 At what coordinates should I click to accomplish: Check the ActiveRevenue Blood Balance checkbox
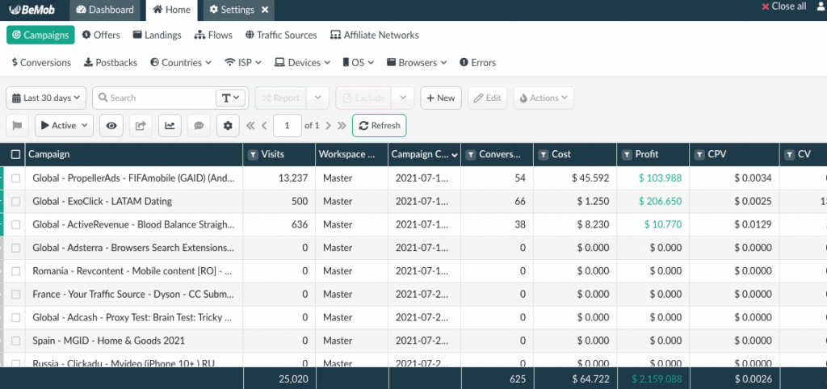(x=16, y=224)
